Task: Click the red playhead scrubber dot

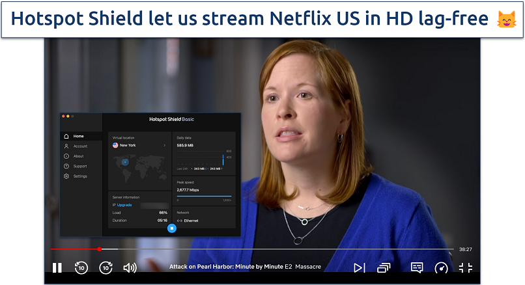Action: [100, 249]
